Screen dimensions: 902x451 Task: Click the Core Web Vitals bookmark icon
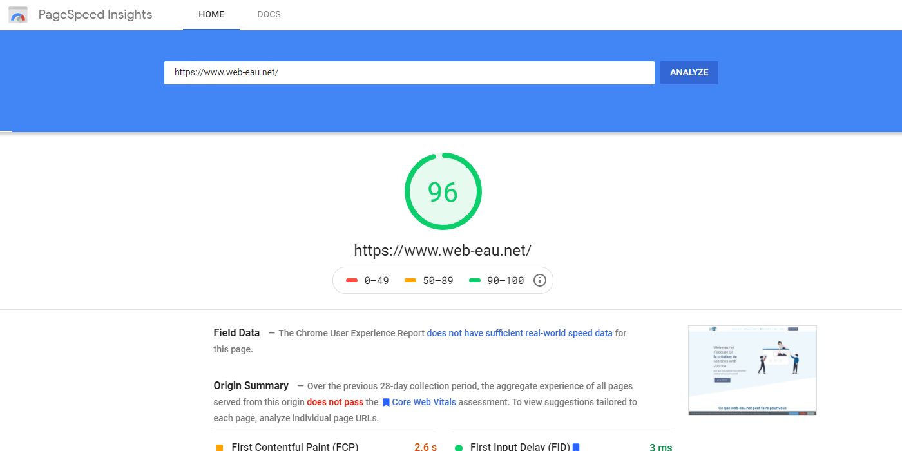coord(386,402)
